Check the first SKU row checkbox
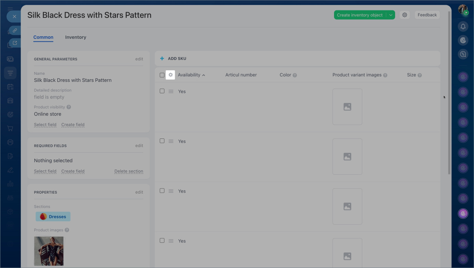Screen dimensions: 474x268 coord(162,91)
